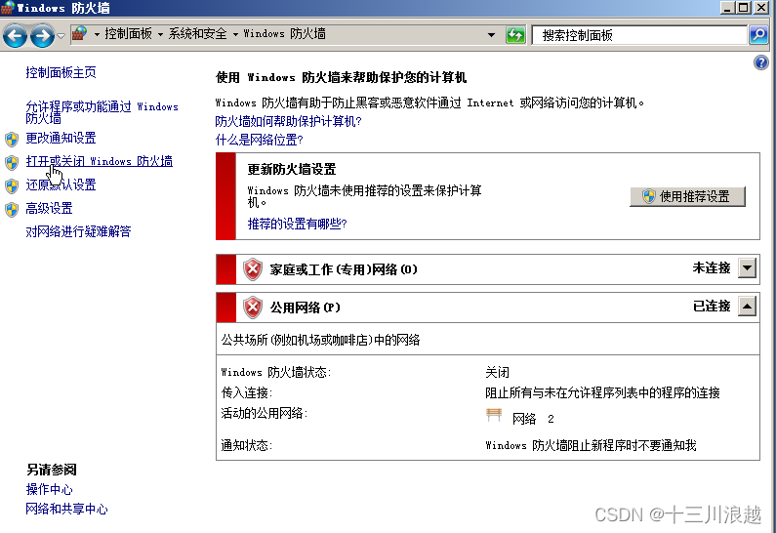The image size is (776, 533).
Task: Click the search magnifier icon
Action: 758,34
